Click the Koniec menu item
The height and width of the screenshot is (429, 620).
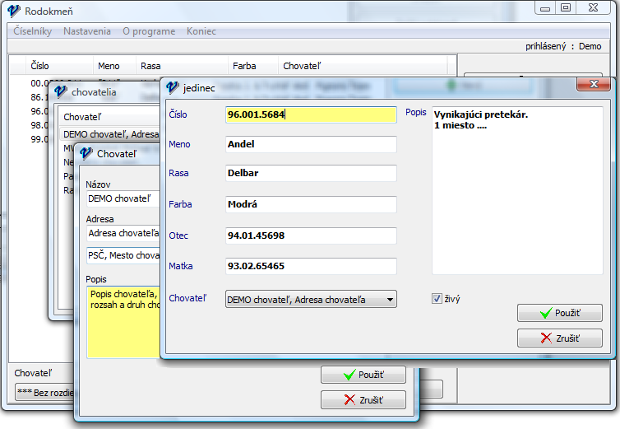click(201, 31)
